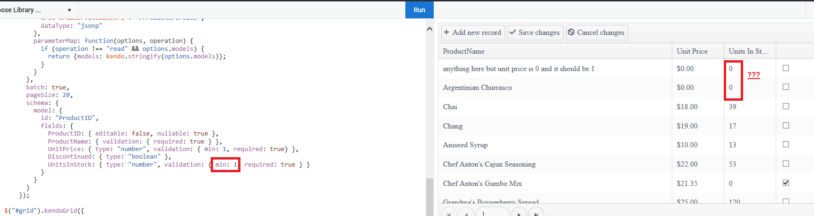Viewport: 814px width, 216px height.
Task: Click the Cancel changes button
Action: [597, 32]
